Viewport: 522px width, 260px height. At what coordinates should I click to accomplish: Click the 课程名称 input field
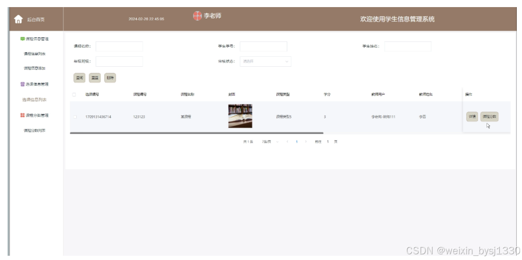point(119,46)
